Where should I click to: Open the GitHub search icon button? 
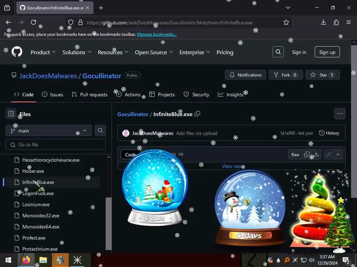(x=278, y=52)
